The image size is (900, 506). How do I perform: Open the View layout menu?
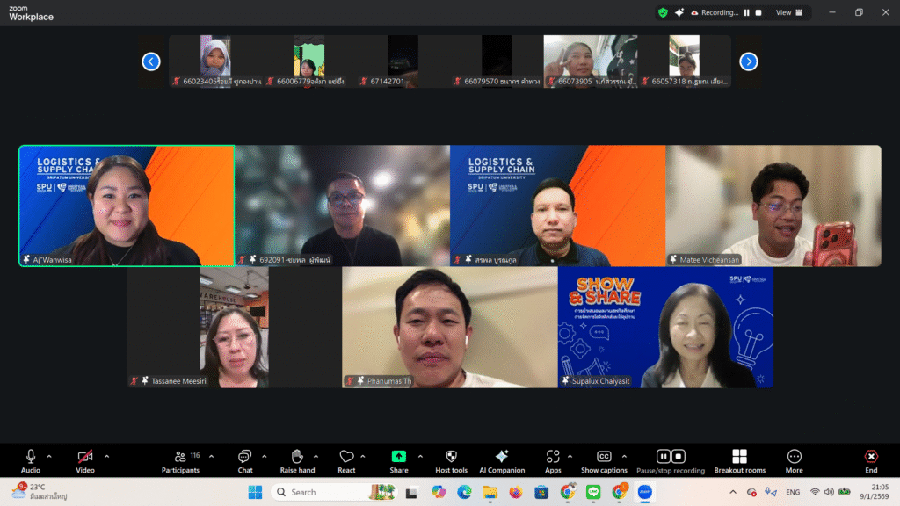point(788,12)
